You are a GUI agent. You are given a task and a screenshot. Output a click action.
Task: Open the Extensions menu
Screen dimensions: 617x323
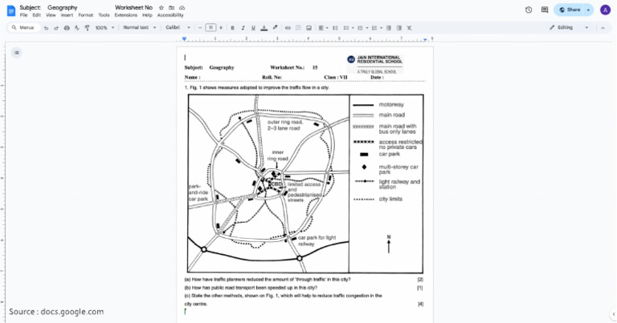(x=126, y=15)
